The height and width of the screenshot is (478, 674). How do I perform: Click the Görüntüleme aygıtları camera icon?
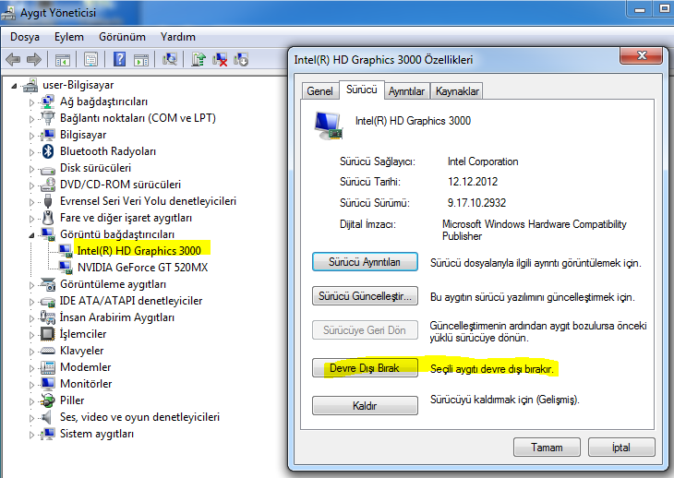click(48, 284)
